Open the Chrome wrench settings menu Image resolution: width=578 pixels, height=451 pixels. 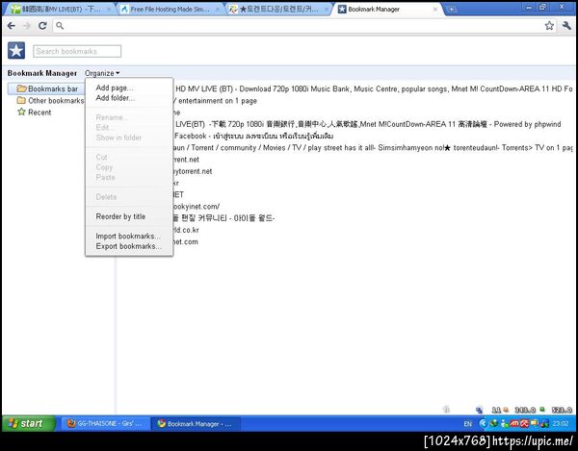(566, 25)
